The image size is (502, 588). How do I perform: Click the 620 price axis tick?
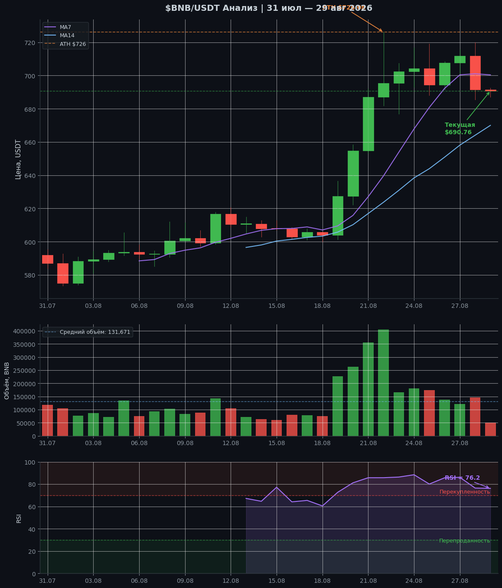point(30,209)
